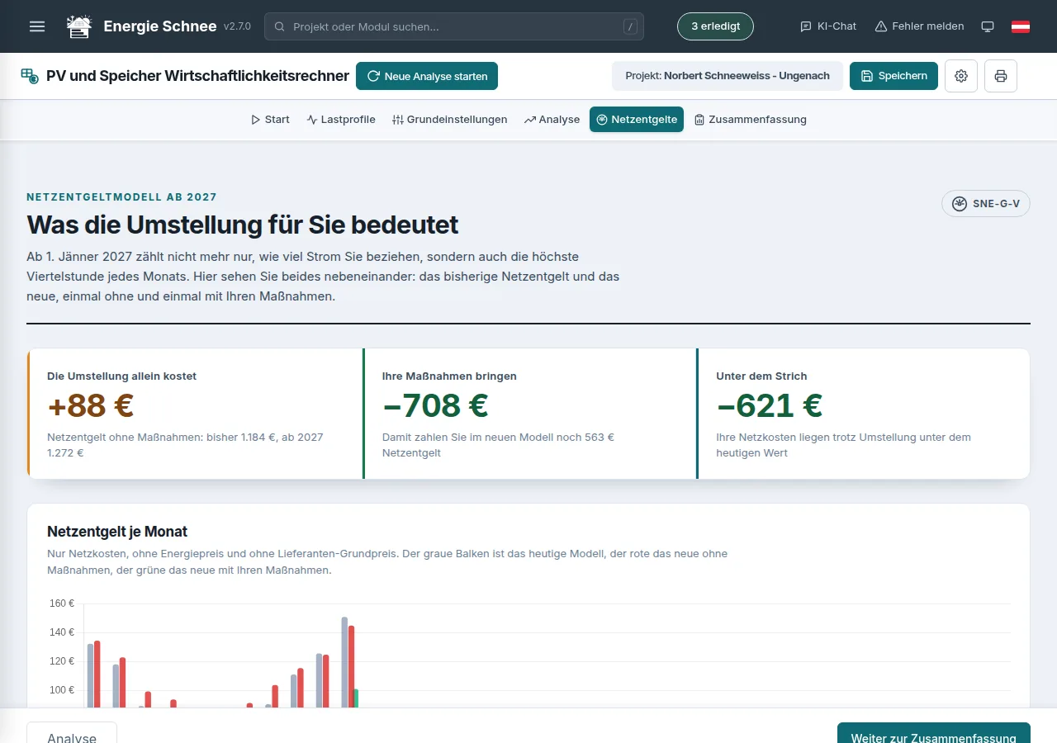Click the 'Unter dem Strich' label

(761, 376)
